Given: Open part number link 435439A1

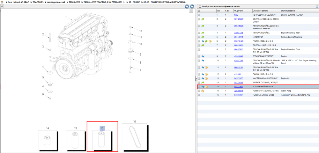Looking at the screenshot, I should tap(239, 56).
